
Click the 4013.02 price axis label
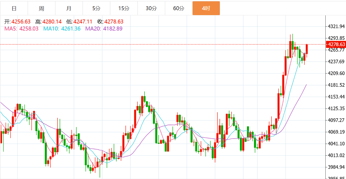(336, 155)
